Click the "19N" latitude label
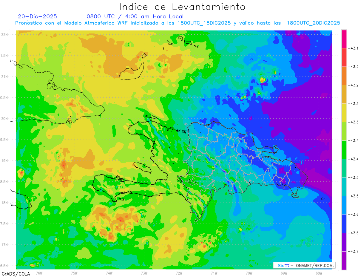 click(x=5, y=160)
